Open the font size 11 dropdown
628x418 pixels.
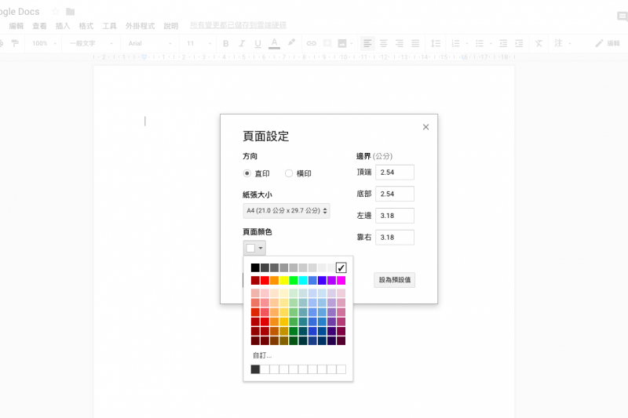[x=199, y=43]
